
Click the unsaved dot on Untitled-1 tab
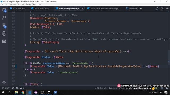click(141, 8)
